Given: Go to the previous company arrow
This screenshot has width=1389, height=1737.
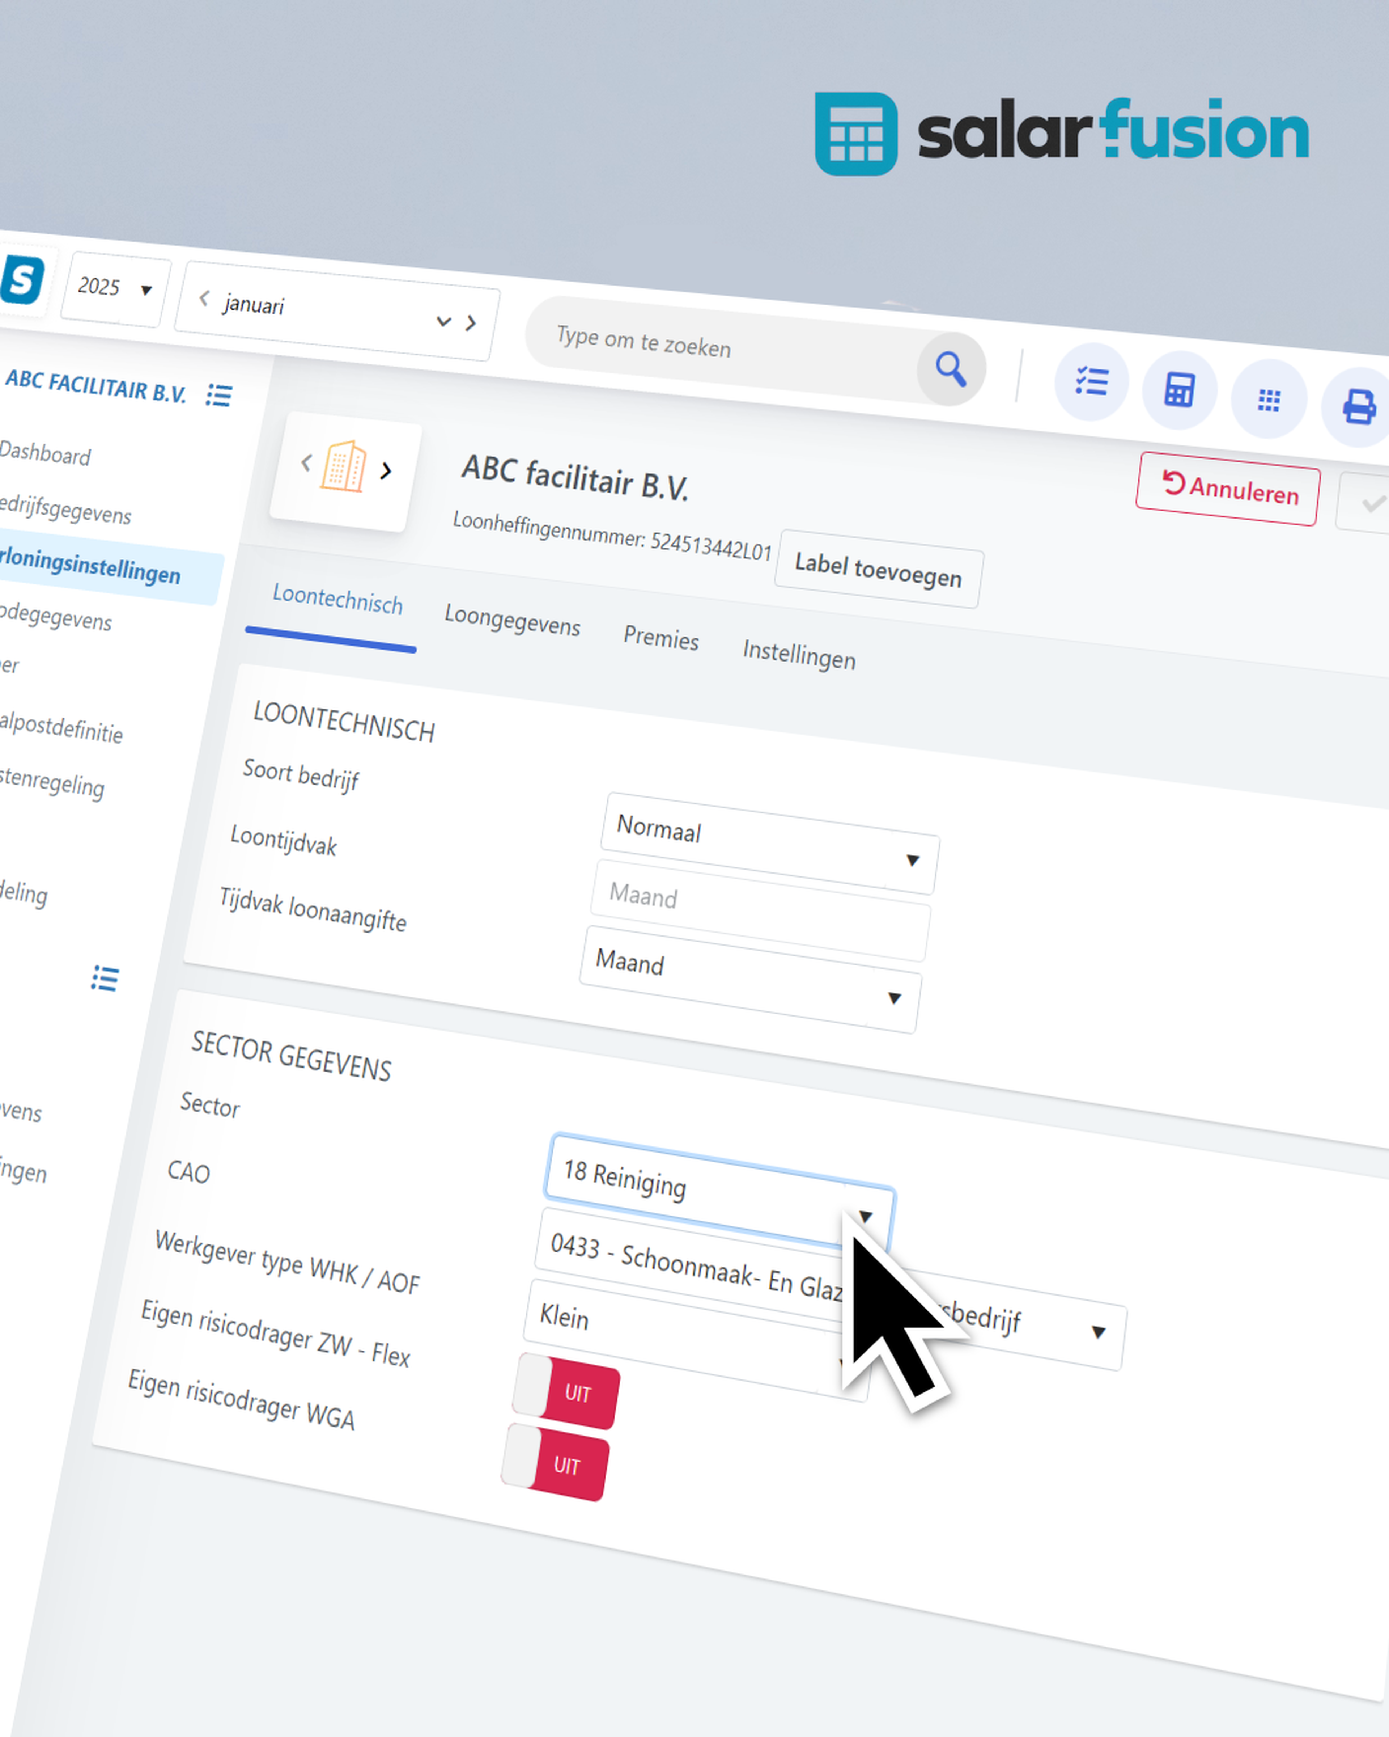Looking at the screenshot, I should pyautogui.click(x=306, y=462).
